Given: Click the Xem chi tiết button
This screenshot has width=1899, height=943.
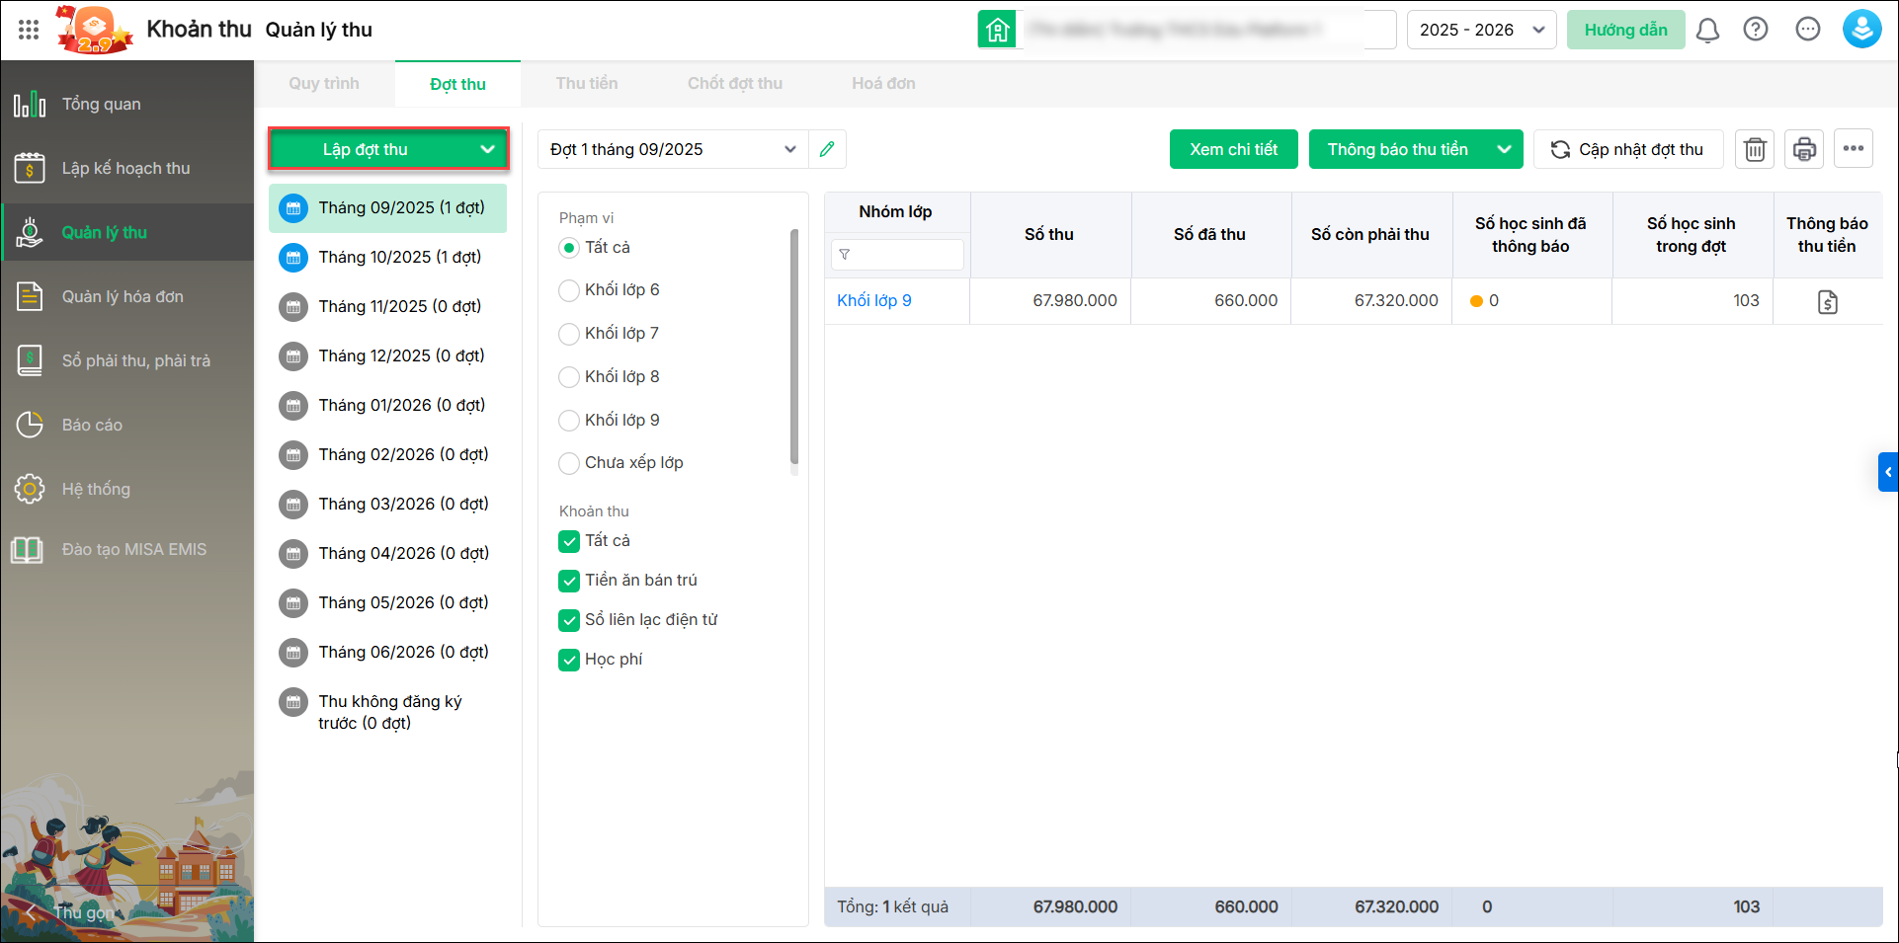Looking at the screenshot, I should point(1233,149).
